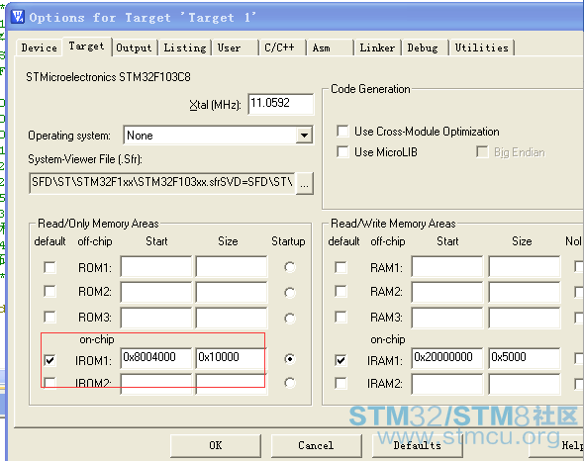This screenshot has height=461, width=584.
Task: Click the RAM2 Size field
Action: (x=525, y=292)
